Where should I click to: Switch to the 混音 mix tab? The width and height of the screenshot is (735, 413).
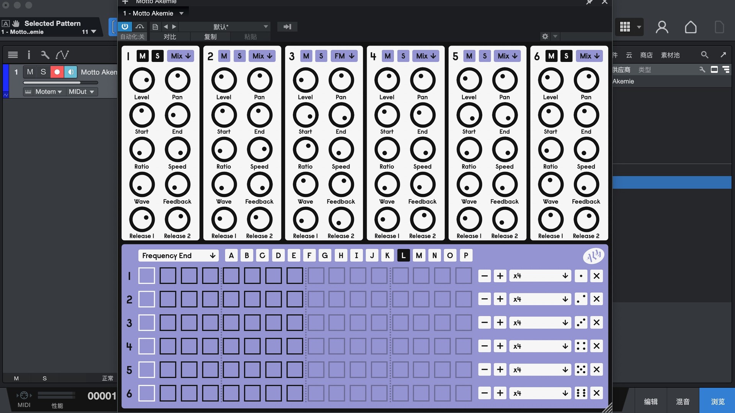pyautogui.click(x=683, y=401)
